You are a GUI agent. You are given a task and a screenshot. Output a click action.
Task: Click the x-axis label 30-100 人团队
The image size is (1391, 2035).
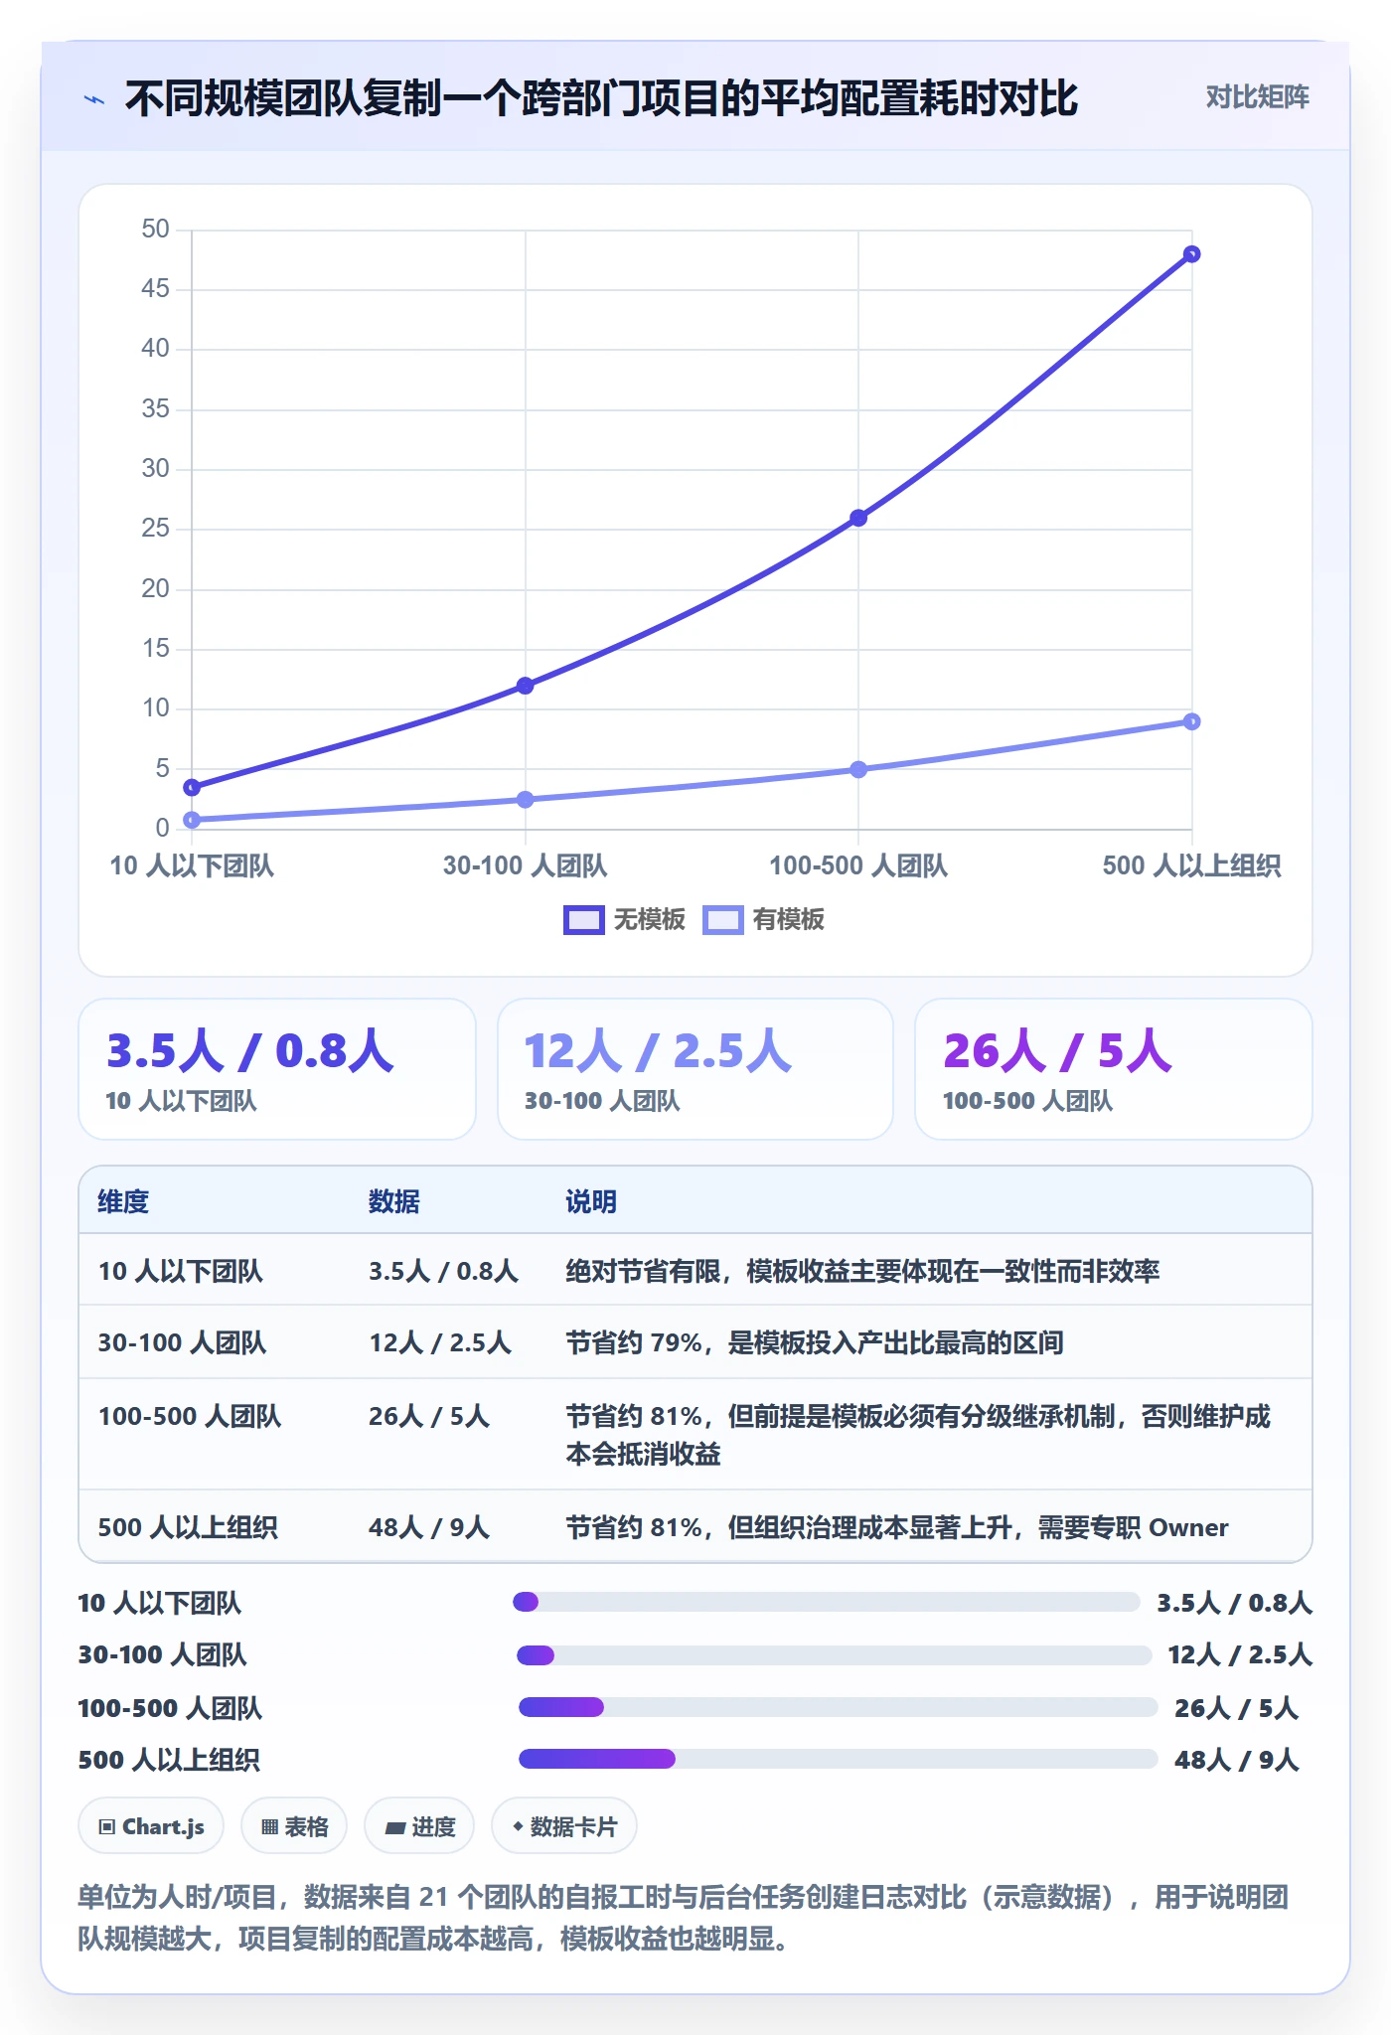[x=525, y=865]
